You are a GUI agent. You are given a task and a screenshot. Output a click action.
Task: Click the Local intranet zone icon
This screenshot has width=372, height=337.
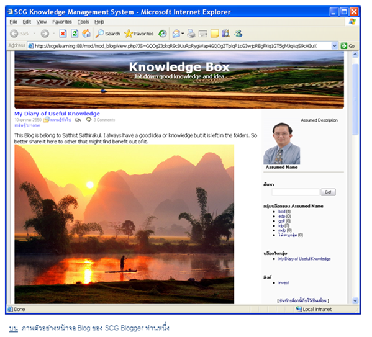[299, 309]
